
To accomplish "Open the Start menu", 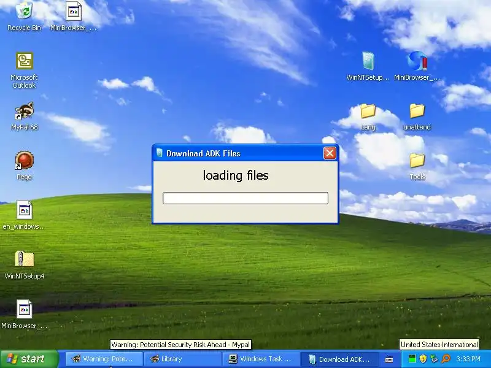I will point(29,359).
